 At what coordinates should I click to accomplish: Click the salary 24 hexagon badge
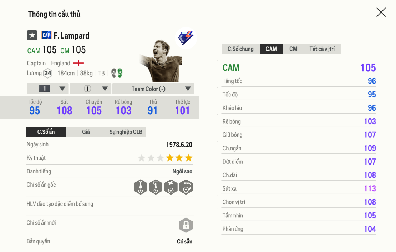point(47,73)
